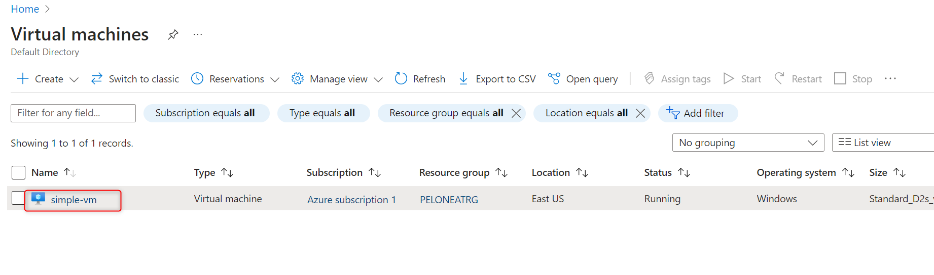Expand the Create dropdown
The width and height of the screenshot is (934, 275).
74,79
